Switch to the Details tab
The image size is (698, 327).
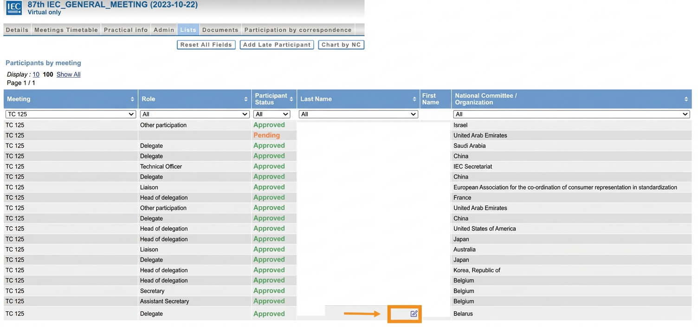17,30
